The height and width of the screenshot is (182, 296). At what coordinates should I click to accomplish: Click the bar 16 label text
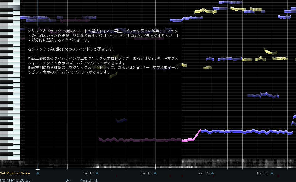(x=263, y=173)
